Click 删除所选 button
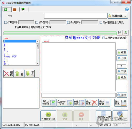This screenshot has width=132, height=129. tap(79, 103)
